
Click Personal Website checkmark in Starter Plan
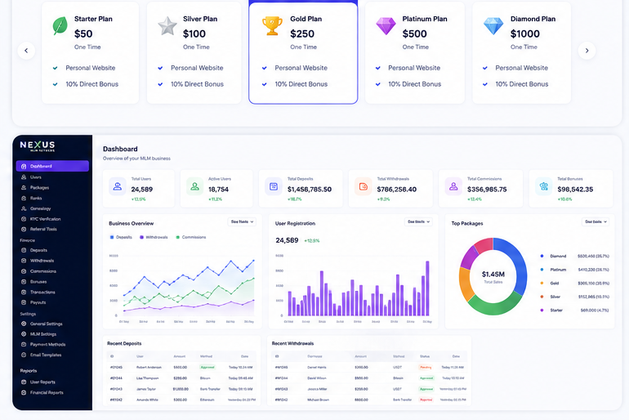tap(56, 68)
